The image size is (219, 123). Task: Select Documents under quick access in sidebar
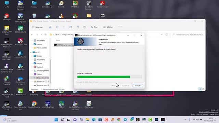click(41, 40)
